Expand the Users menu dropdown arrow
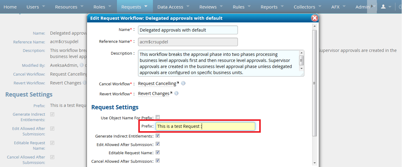This screenshot has height=167, width=403. tap(44, 6)
